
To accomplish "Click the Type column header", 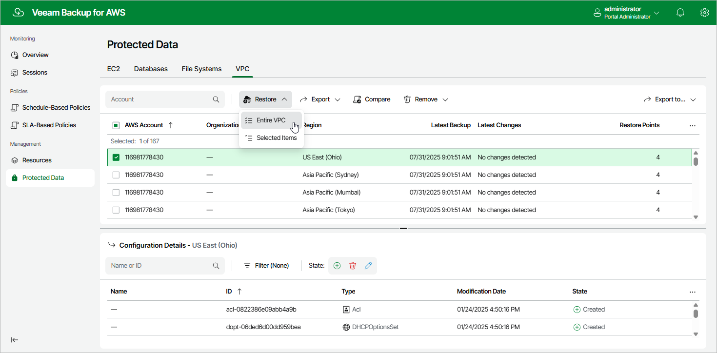I will pyautogui.click(x=348, y=292).
